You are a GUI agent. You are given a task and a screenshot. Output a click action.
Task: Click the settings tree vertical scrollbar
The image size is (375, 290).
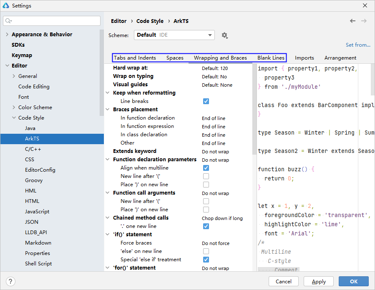[x=102, y=72]
